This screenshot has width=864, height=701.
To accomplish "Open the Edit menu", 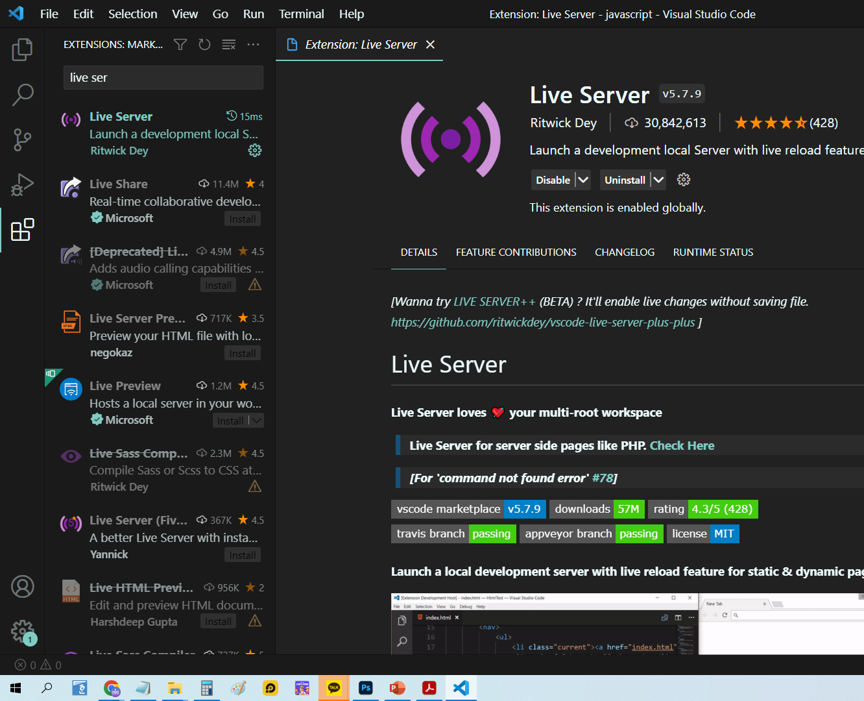I will click(x=83, y=14).
